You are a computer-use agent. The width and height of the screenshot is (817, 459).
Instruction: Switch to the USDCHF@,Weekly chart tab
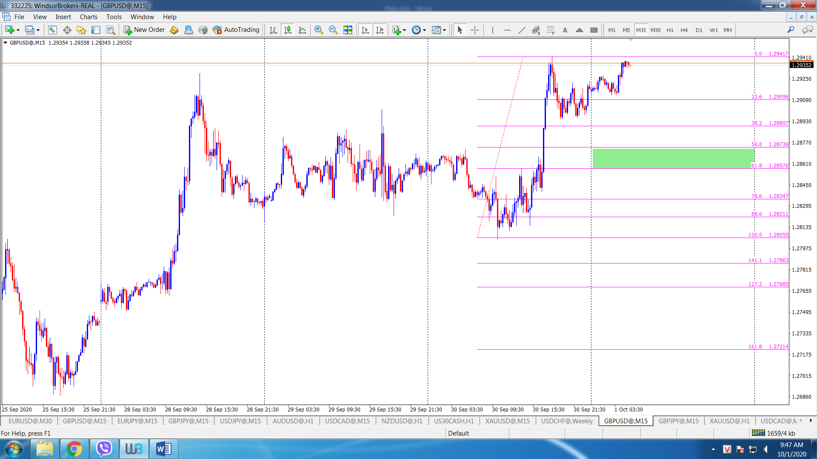(x=567, y=421)
